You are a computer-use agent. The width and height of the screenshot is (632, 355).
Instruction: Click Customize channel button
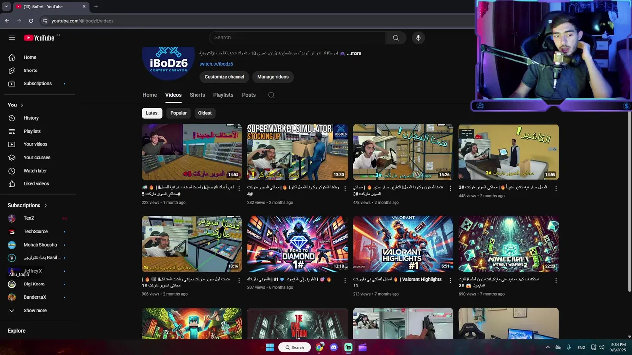(x=225, y=77)
